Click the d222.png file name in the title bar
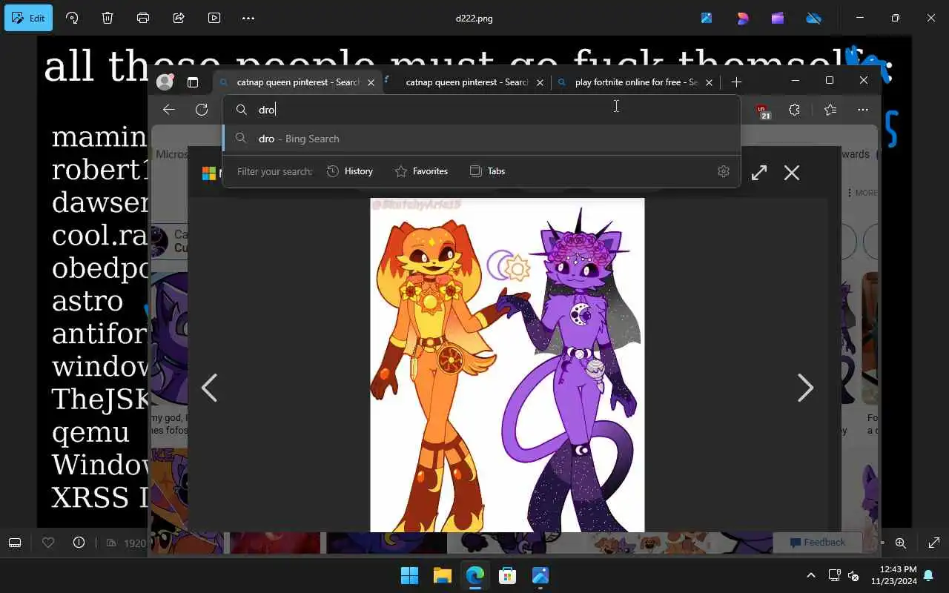Screen dimensions: 949x593 coord(474,18)
